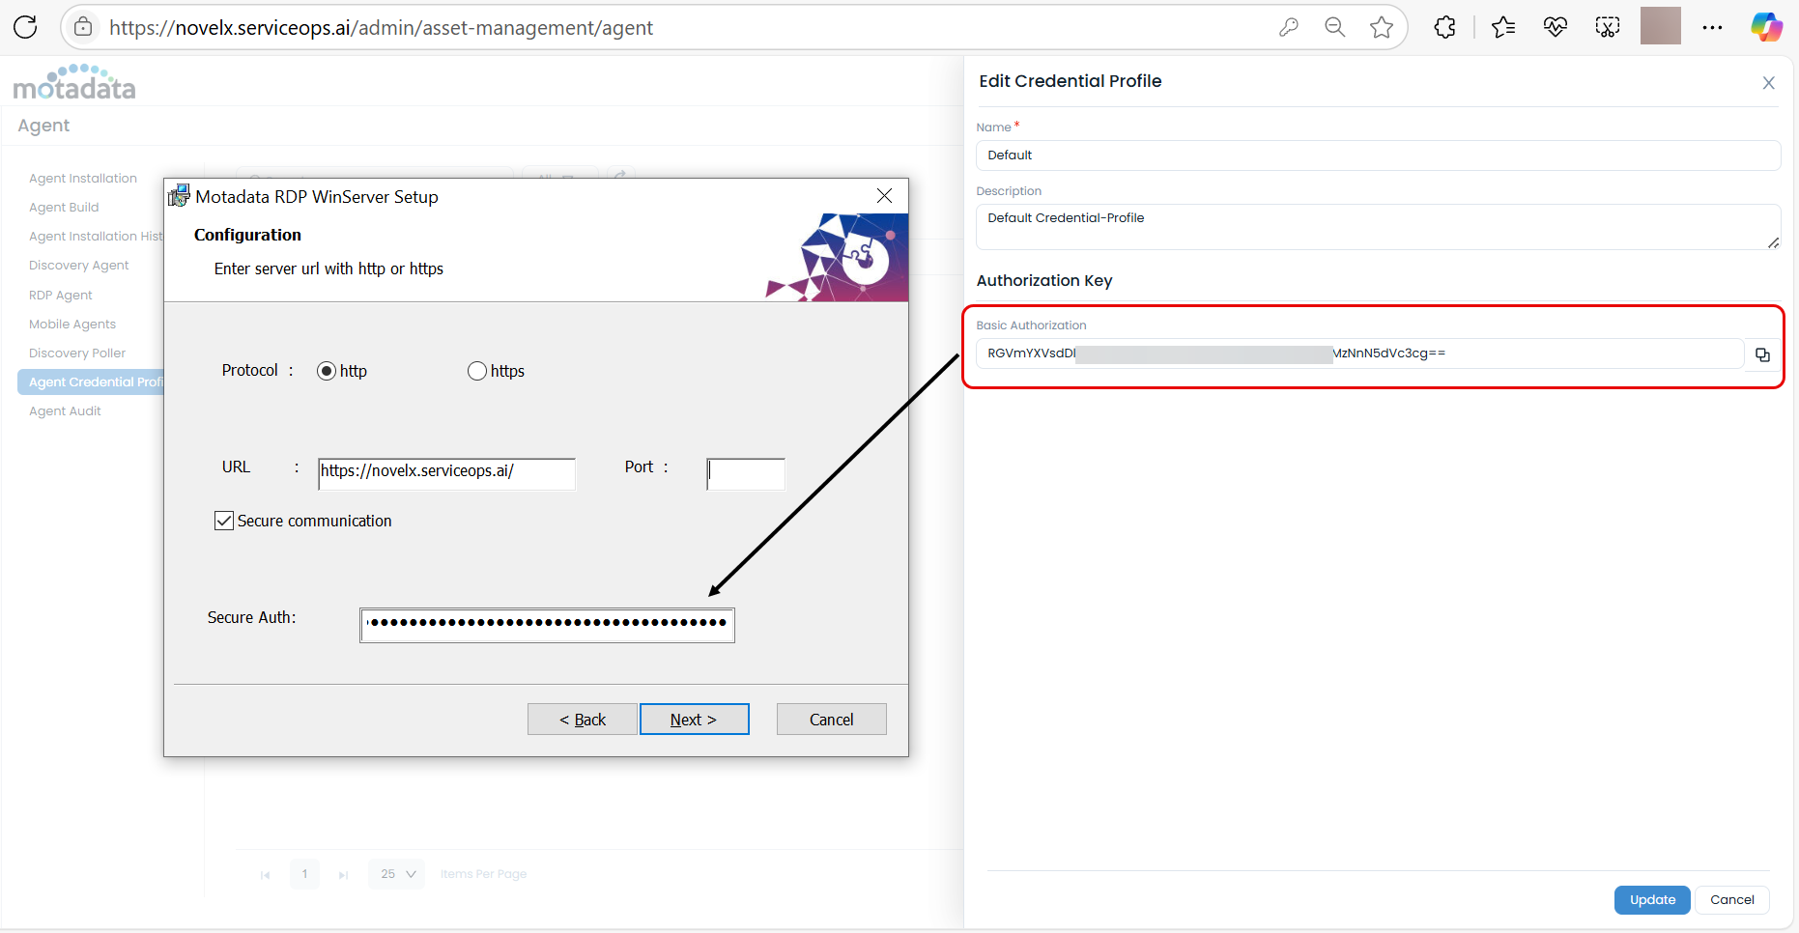The width and height of the screenshot is (1799, 933).
Task: Open the browser Extensions puzzle icon
Action: (1445, 27)
